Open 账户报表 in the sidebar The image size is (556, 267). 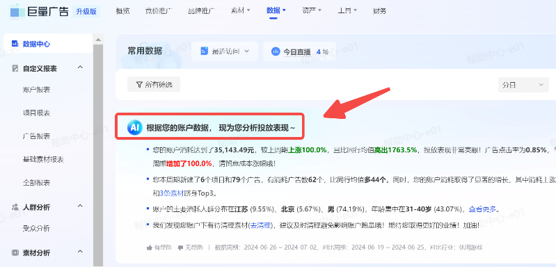[x=36, y=90]
